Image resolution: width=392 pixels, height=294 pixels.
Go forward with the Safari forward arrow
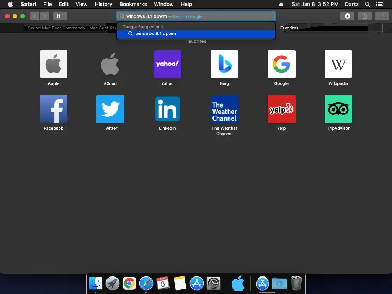click(44, 16)
